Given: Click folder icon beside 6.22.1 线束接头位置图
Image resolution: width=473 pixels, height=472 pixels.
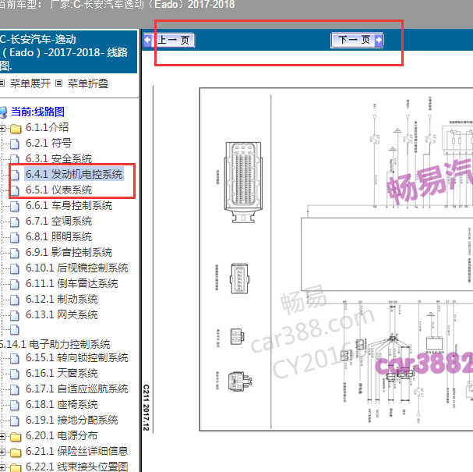Looking at the screenshot, I should pos(16,468).
